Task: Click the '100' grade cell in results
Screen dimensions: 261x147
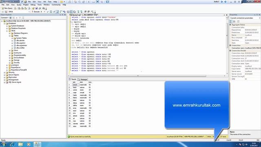Action: click(90, 108)
